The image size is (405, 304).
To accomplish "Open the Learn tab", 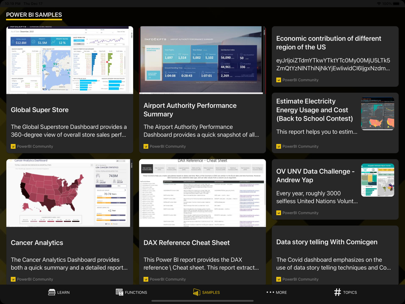I will (x=59, y=292).
